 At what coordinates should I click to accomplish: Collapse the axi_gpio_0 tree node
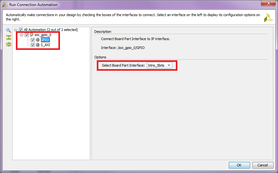pyautogui.click(x=22, y=35)
